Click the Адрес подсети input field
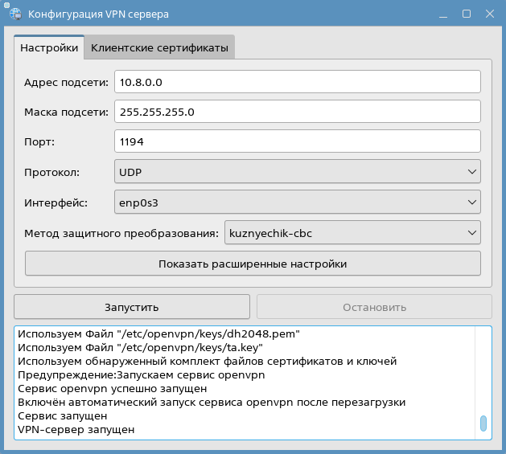The width and height of the screenshot is (506, 454). [x=297, y=82]
